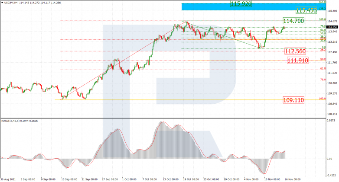
Task: Click the 161.8 Fibonacci extension label
Action: click(323, 2)
